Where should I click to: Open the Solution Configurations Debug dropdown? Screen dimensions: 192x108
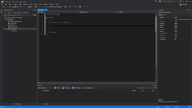click(x=31, y=7)
